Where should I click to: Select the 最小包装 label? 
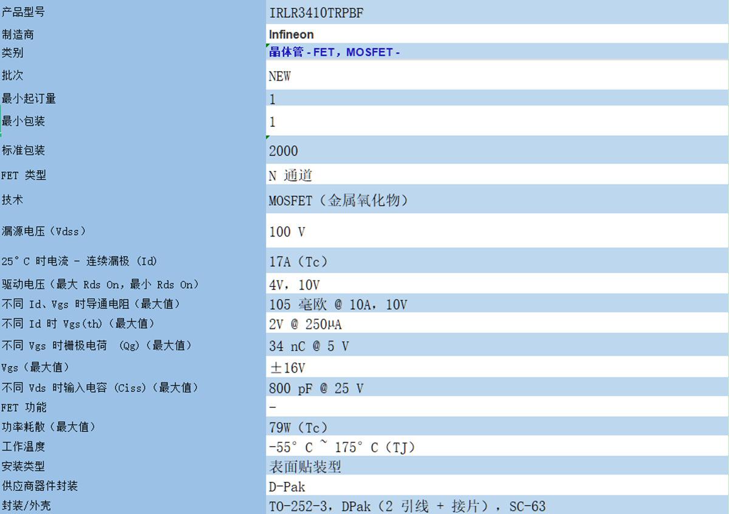click(23, 121)
